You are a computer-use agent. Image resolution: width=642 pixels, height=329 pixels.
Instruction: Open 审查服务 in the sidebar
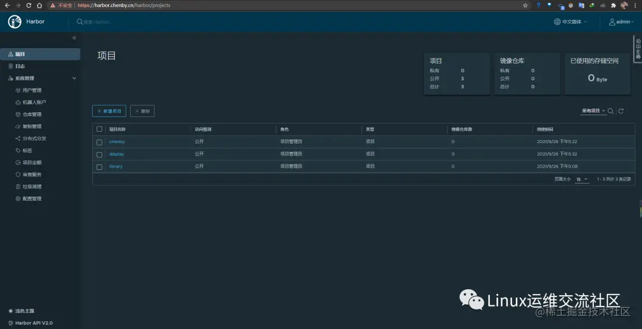[32, 175]
